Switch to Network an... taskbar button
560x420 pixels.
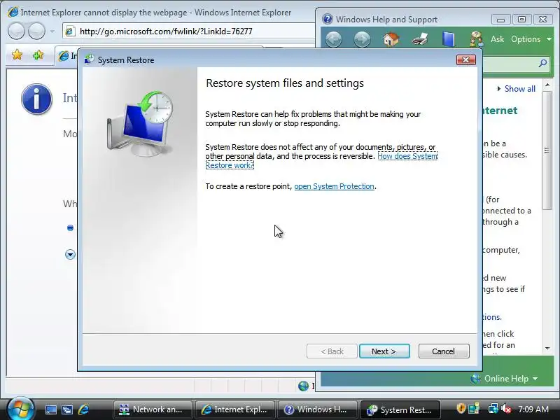tap(152, 409)
